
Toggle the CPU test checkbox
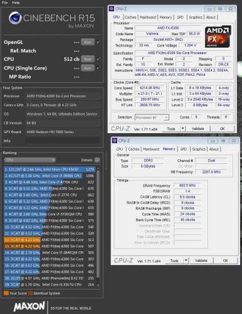[98, 59]
